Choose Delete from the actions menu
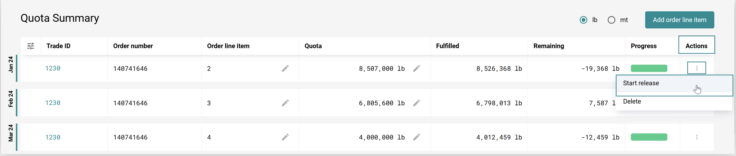The height and width of the screenshot is (156, 736). pyautogui.click(x=632, y=101)
